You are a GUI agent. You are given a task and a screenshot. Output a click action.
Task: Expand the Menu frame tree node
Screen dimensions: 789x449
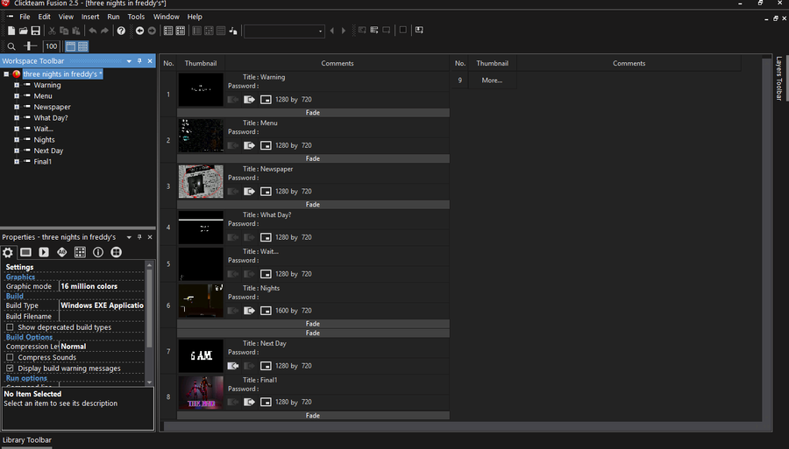17,96
